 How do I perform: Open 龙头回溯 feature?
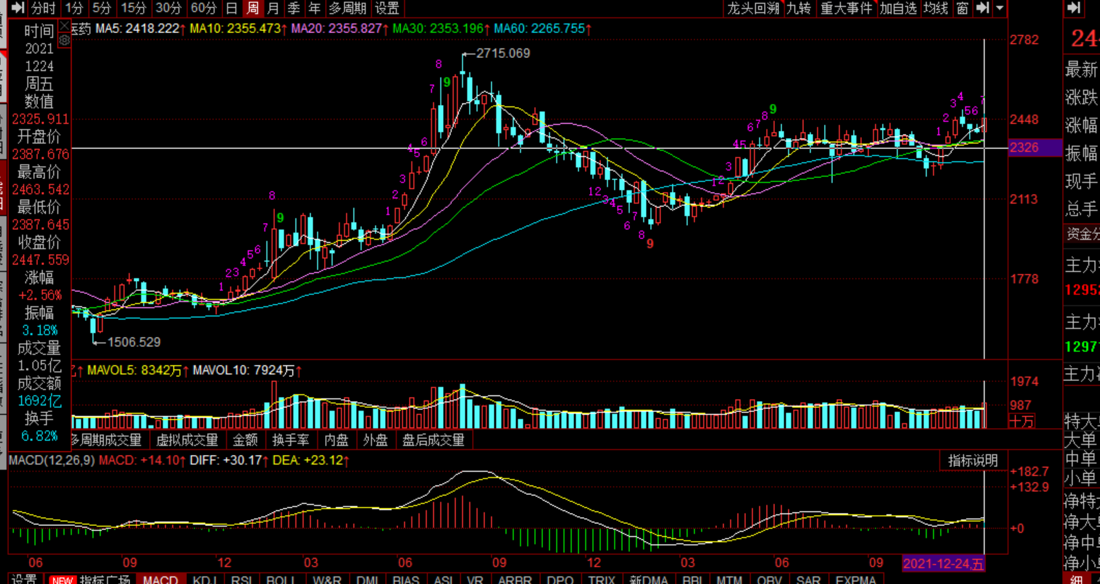[753, 8]
